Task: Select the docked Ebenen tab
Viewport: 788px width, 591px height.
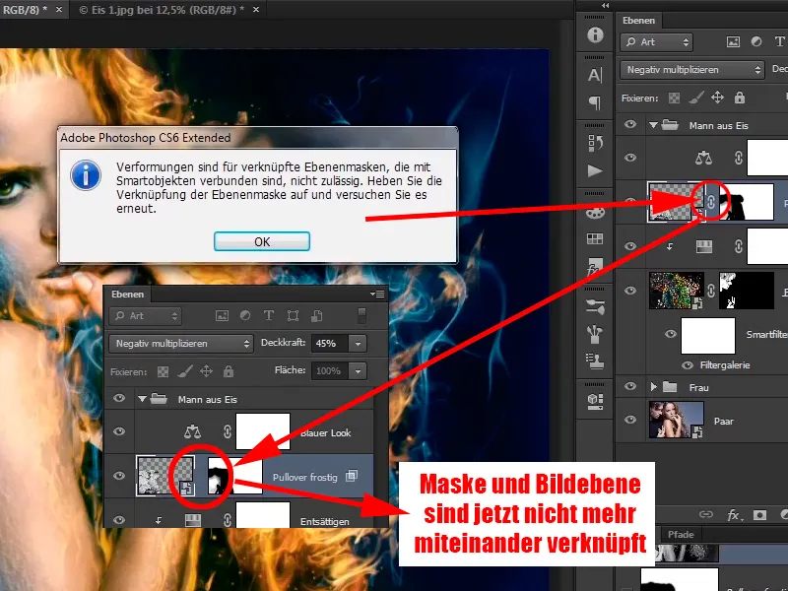Action: 638,21
